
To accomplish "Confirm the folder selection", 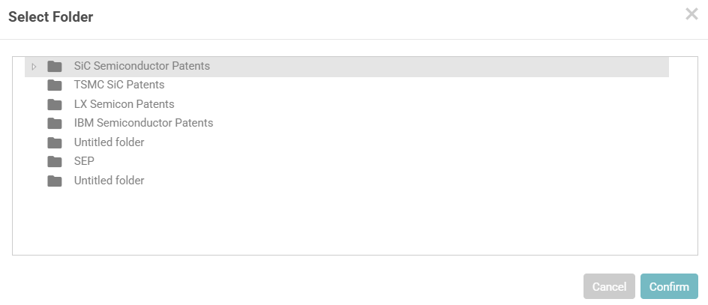I will [669, 286].
